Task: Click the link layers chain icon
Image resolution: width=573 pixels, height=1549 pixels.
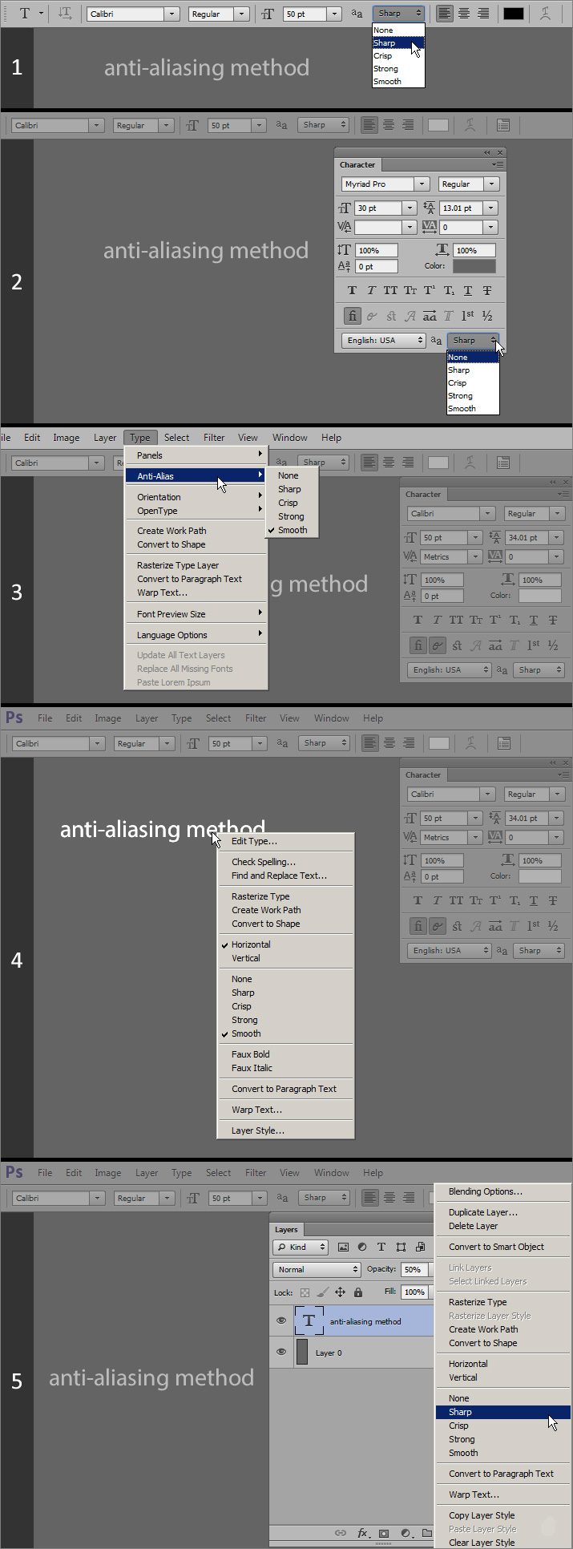Action: [x=341, y=1532]
